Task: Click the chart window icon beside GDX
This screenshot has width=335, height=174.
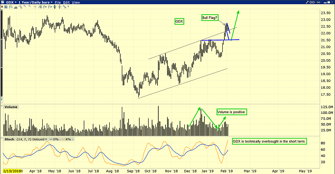Action: pyautogui.click(x=3, y=2)
